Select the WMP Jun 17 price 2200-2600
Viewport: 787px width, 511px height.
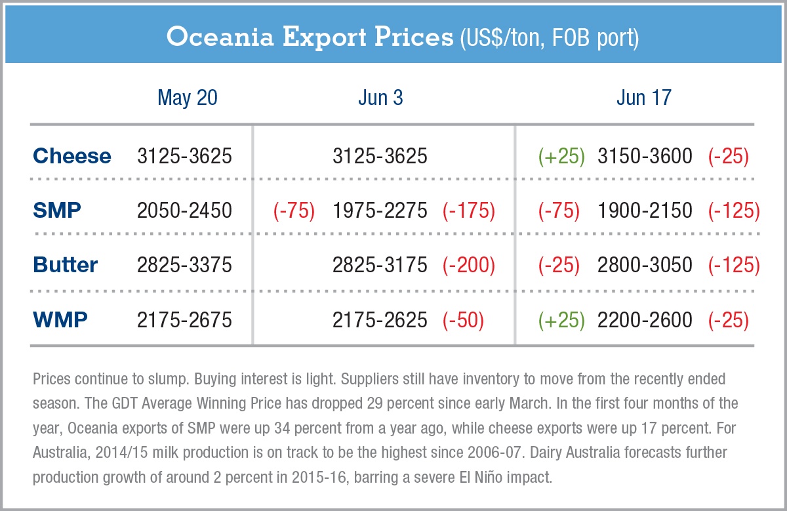click(645, 319)
